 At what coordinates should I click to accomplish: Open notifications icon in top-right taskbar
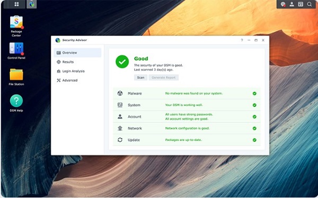(x=283, y=4)
